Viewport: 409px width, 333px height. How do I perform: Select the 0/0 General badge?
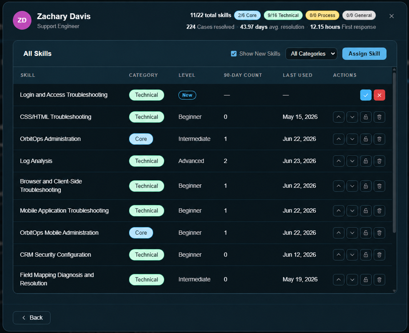click(x=359, y=15)
